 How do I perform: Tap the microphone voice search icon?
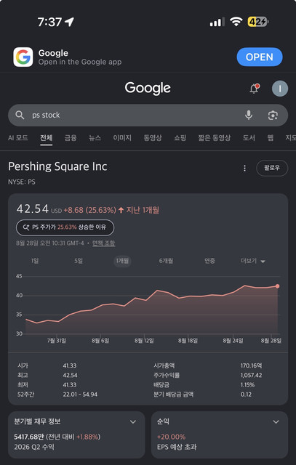coord(249,115)
